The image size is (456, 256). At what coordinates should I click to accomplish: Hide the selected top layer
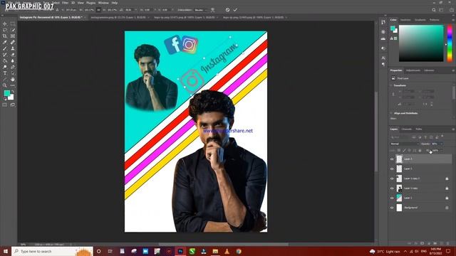pyautogui.click(x=392, y=159)
